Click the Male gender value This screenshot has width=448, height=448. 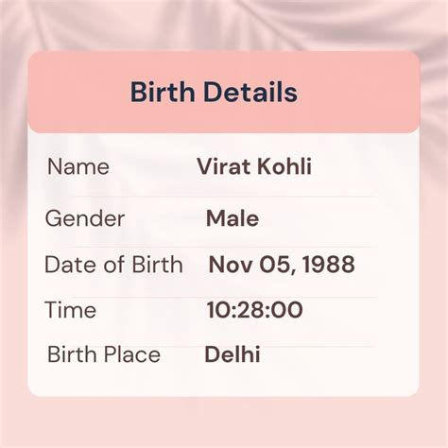pyautogui.click(x=233, y=218)
